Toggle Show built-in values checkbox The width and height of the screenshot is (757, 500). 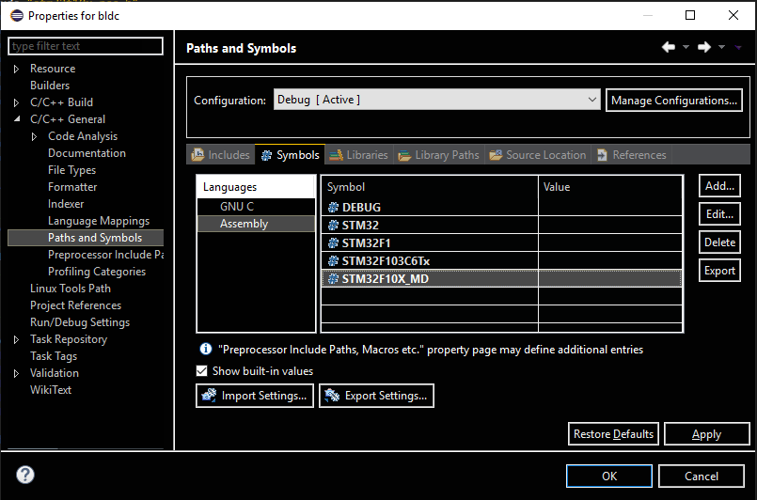pyautogui.click(x=202, y=370)
